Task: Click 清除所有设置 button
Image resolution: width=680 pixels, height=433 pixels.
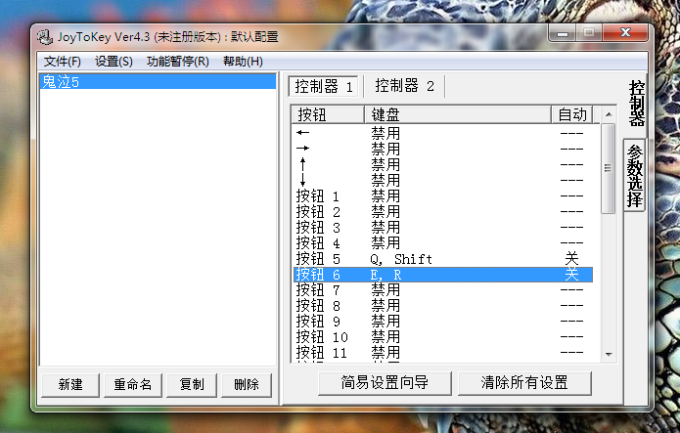Action: (524, 383)
